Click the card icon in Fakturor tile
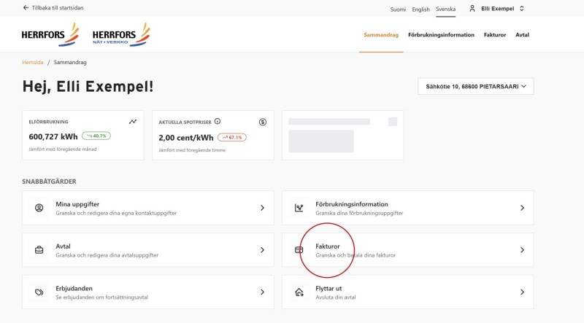This screenshot has height=323, width=584. tap(299, 250)
